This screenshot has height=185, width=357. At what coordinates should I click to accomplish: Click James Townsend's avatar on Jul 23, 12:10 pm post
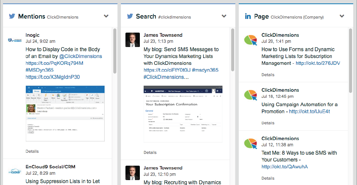133,173
